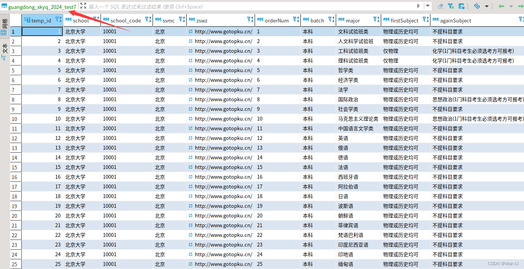Click the filter/sort icon in zswz column header
The image size is (524, 269).
[x=250, y=19]
